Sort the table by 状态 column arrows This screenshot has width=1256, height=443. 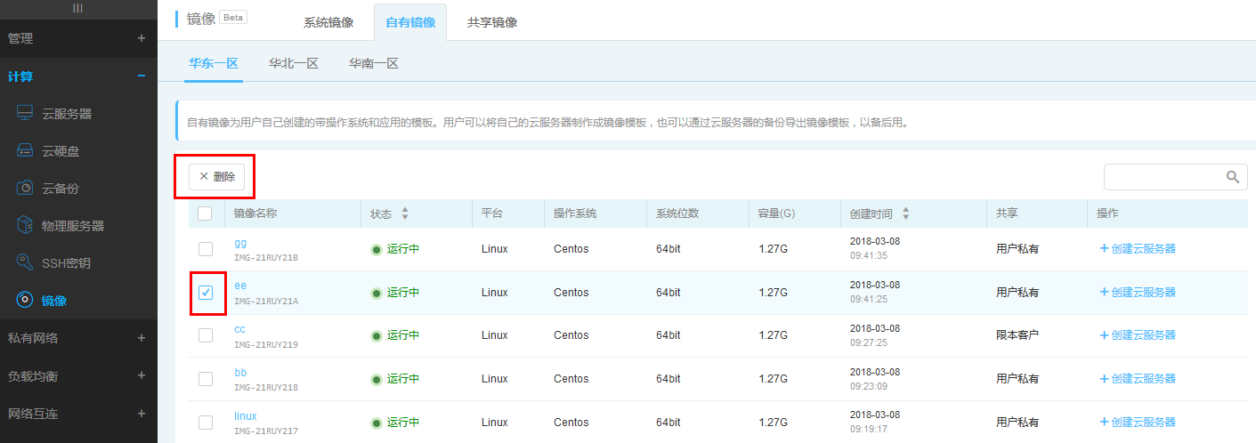[405, 213]
